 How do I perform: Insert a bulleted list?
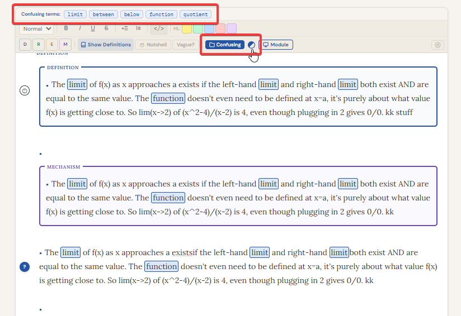(x=125, y=28)
